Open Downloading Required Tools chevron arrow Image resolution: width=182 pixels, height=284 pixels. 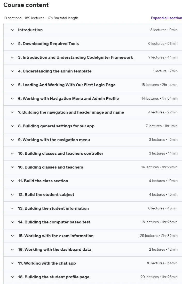point(12,44)
